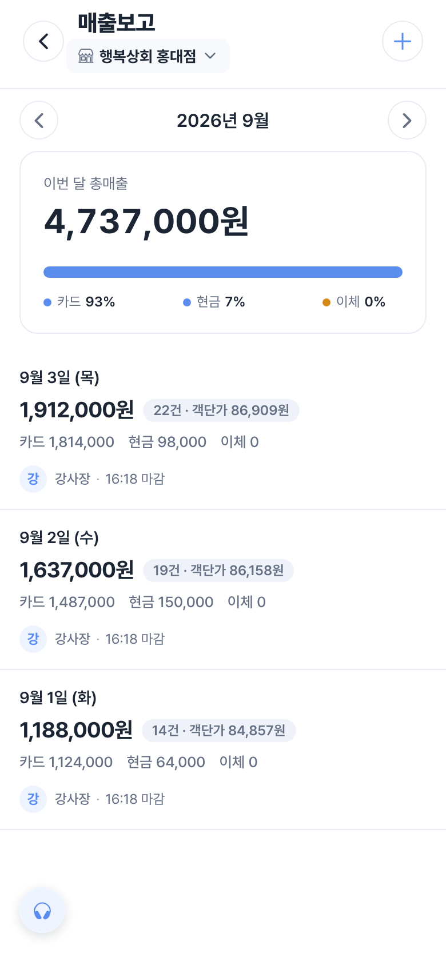Open the 9월 3일 (목) sales entry
This screenshot has height=965, width=446.
point(223,430)
